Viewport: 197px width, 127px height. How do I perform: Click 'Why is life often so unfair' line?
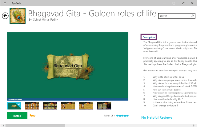click(x=169, y=77)
